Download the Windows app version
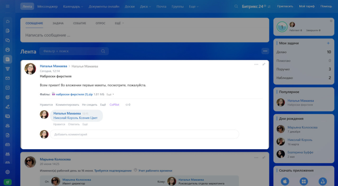Image resolution: width=338 pixels, height=186 pixels. point(304,181)
